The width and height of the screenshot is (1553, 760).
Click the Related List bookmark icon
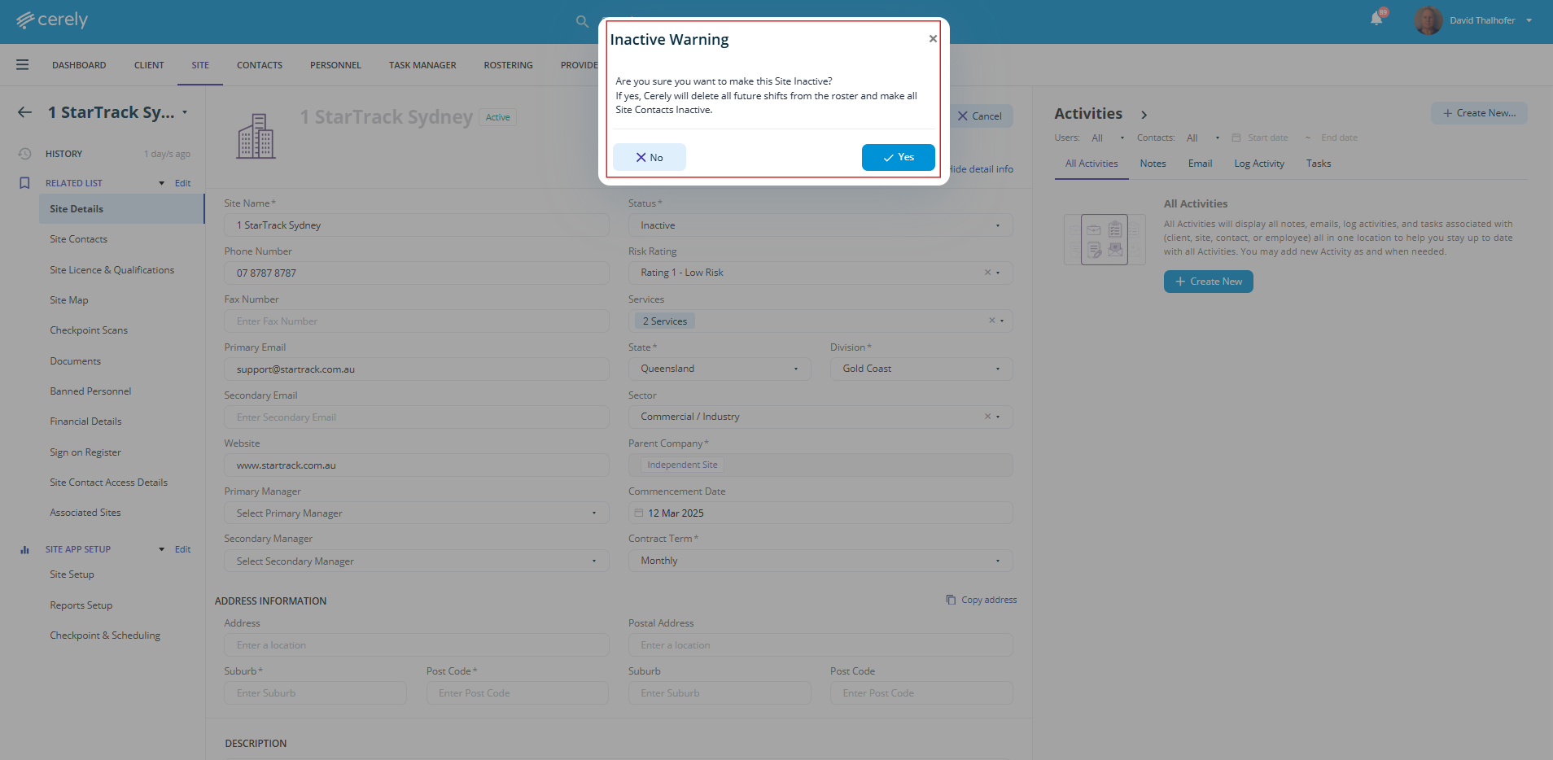pos(24,183)
